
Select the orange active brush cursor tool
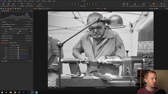point(93,4)
